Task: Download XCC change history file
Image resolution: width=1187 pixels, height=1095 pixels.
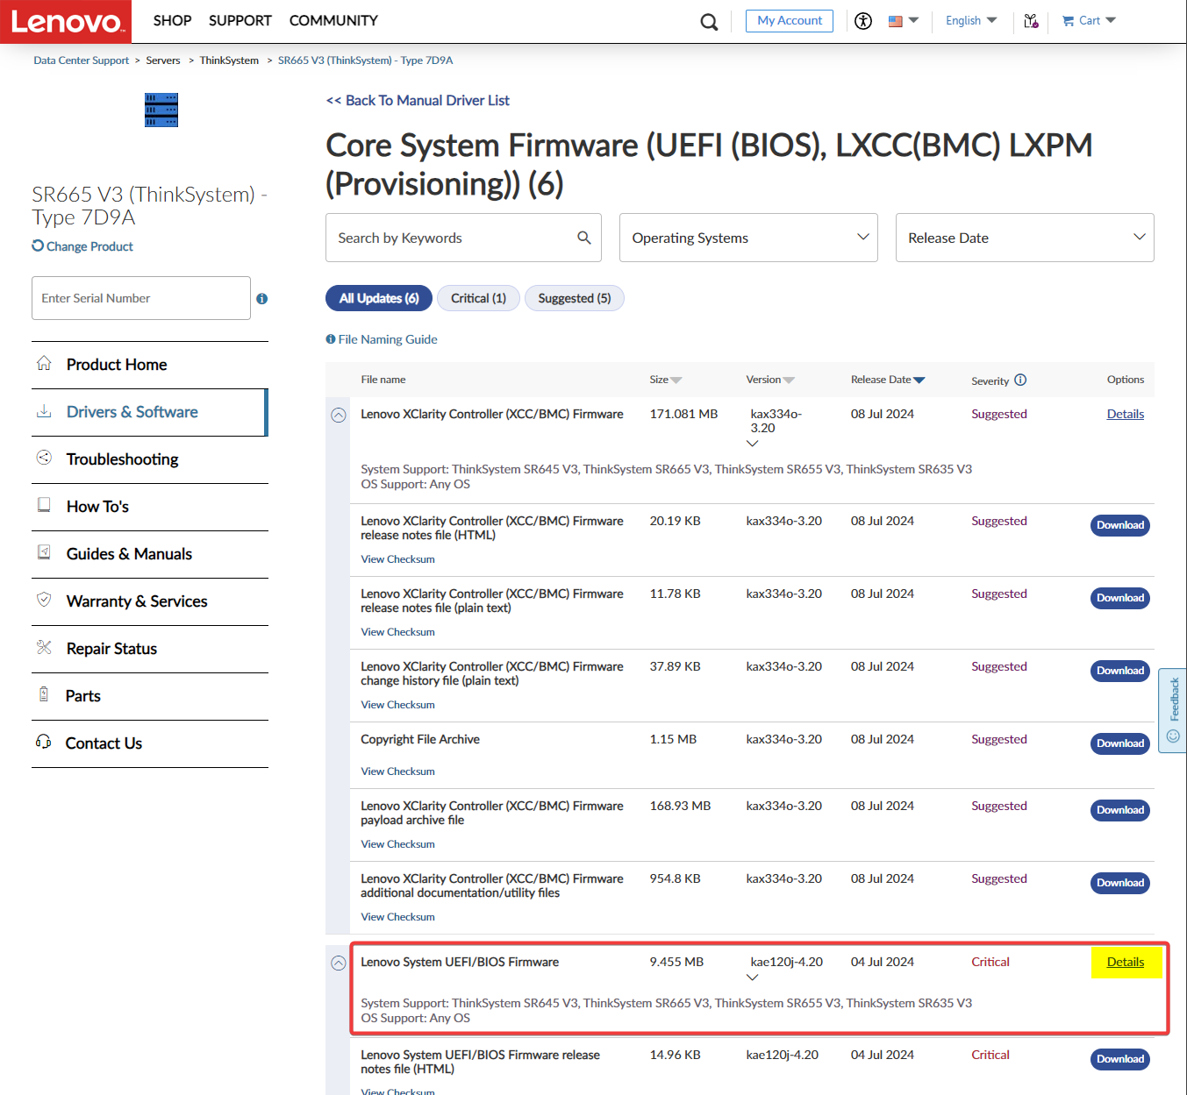Action: (x=1120, y=671)
